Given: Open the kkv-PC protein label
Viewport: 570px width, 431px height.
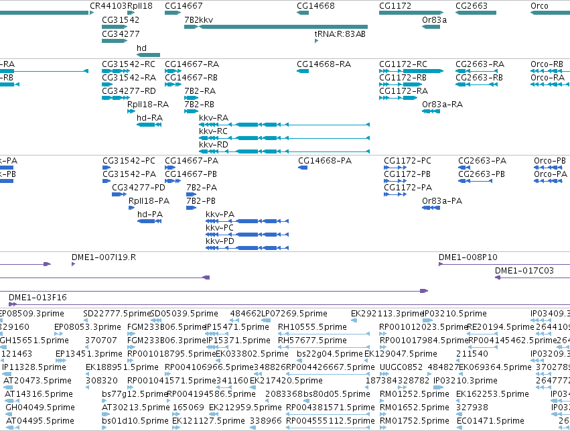Looking at the screenshot, I should (220, 228).
